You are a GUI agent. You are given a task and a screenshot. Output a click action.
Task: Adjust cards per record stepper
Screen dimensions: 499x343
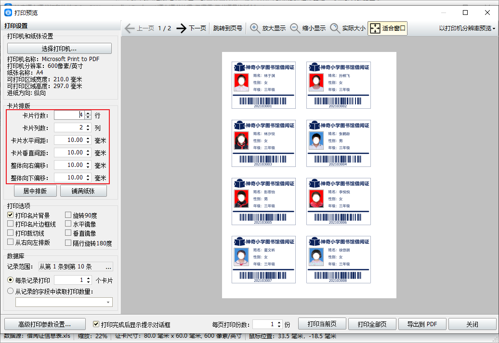(x=89, y=280)
